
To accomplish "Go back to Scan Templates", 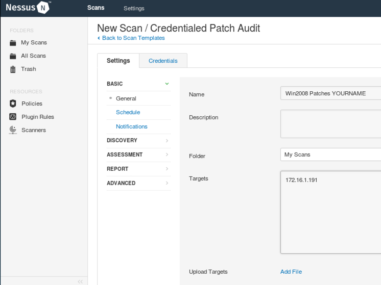I will tap(131, 38).
